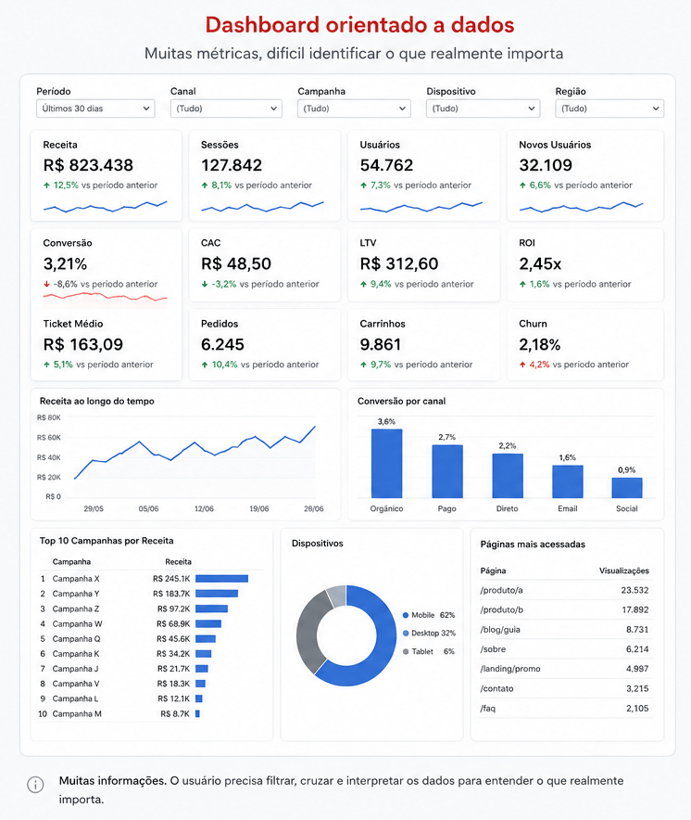Open the Região filter dropdown
This screenshot has width=691, height=820.
(x=609, y=109)
